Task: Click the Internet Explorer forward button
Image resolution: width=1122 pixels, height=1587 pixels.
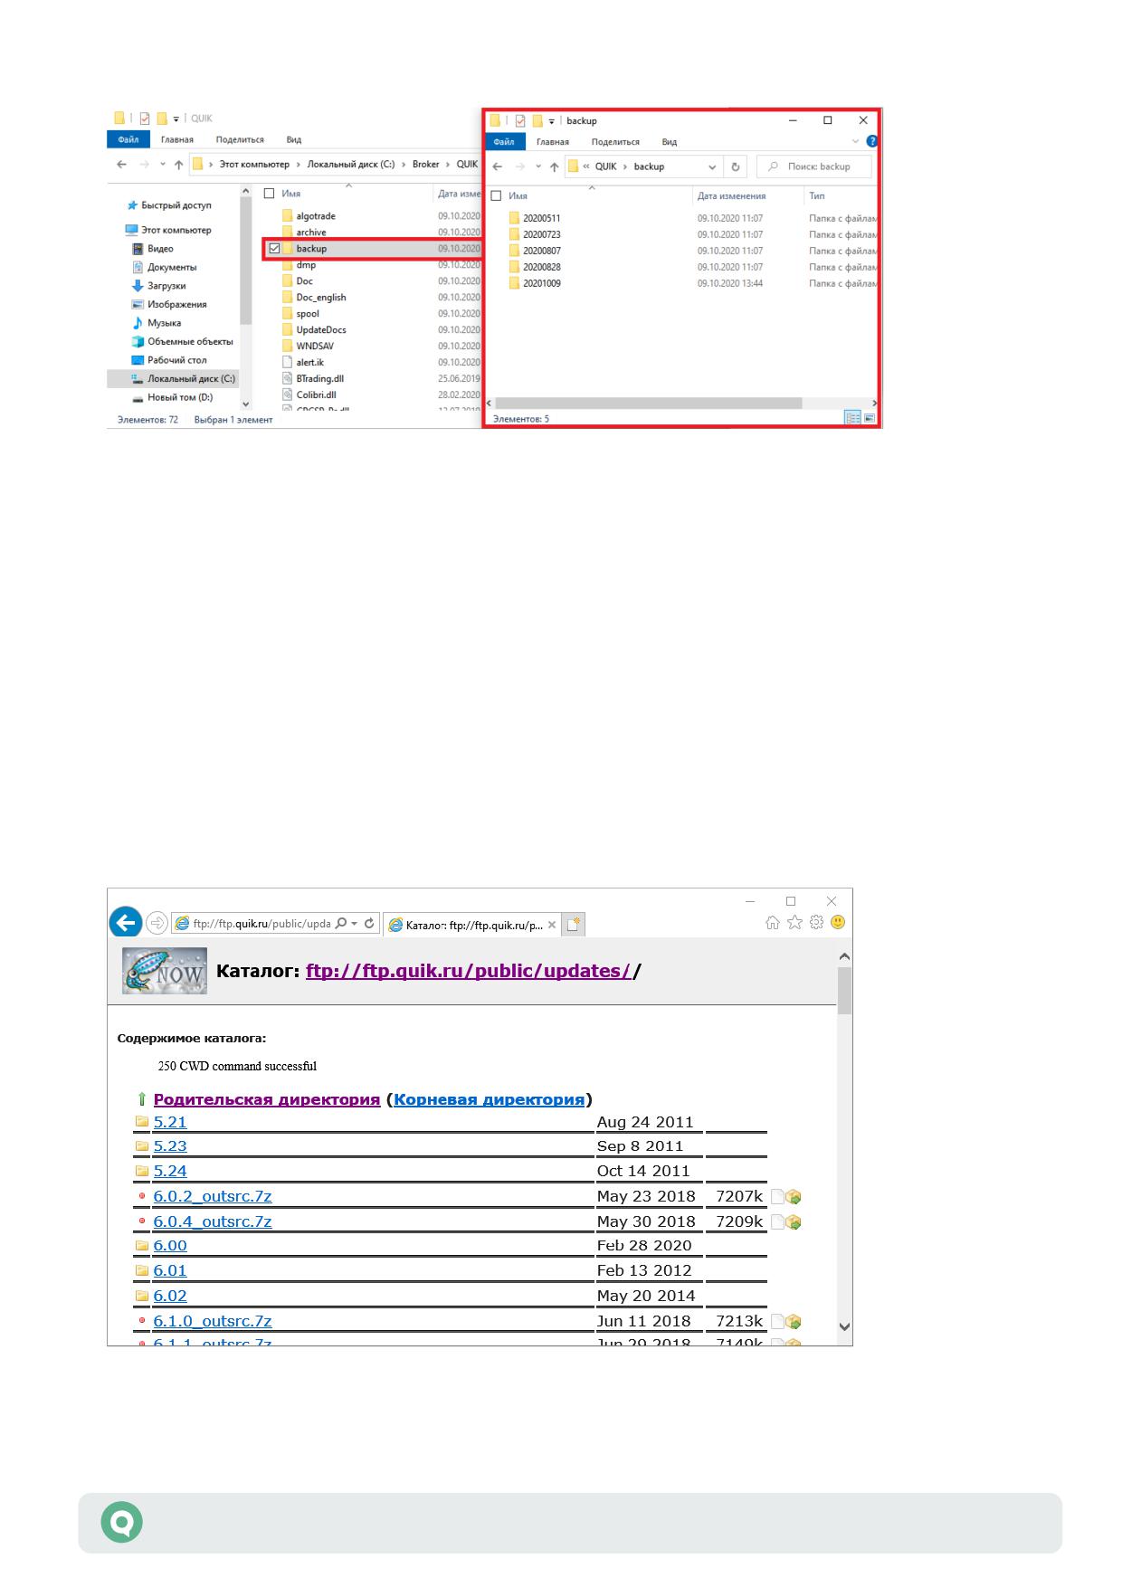Action: [x=157, y=923]
